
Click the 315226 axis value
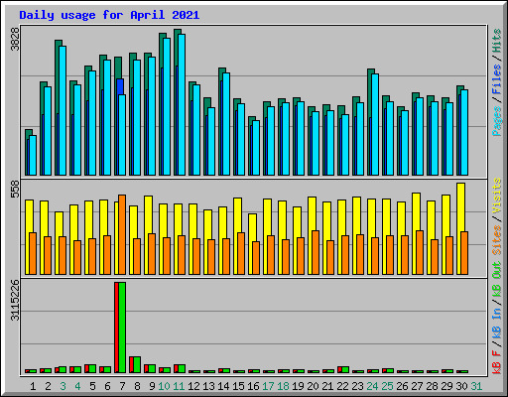[x=15, y=300]
